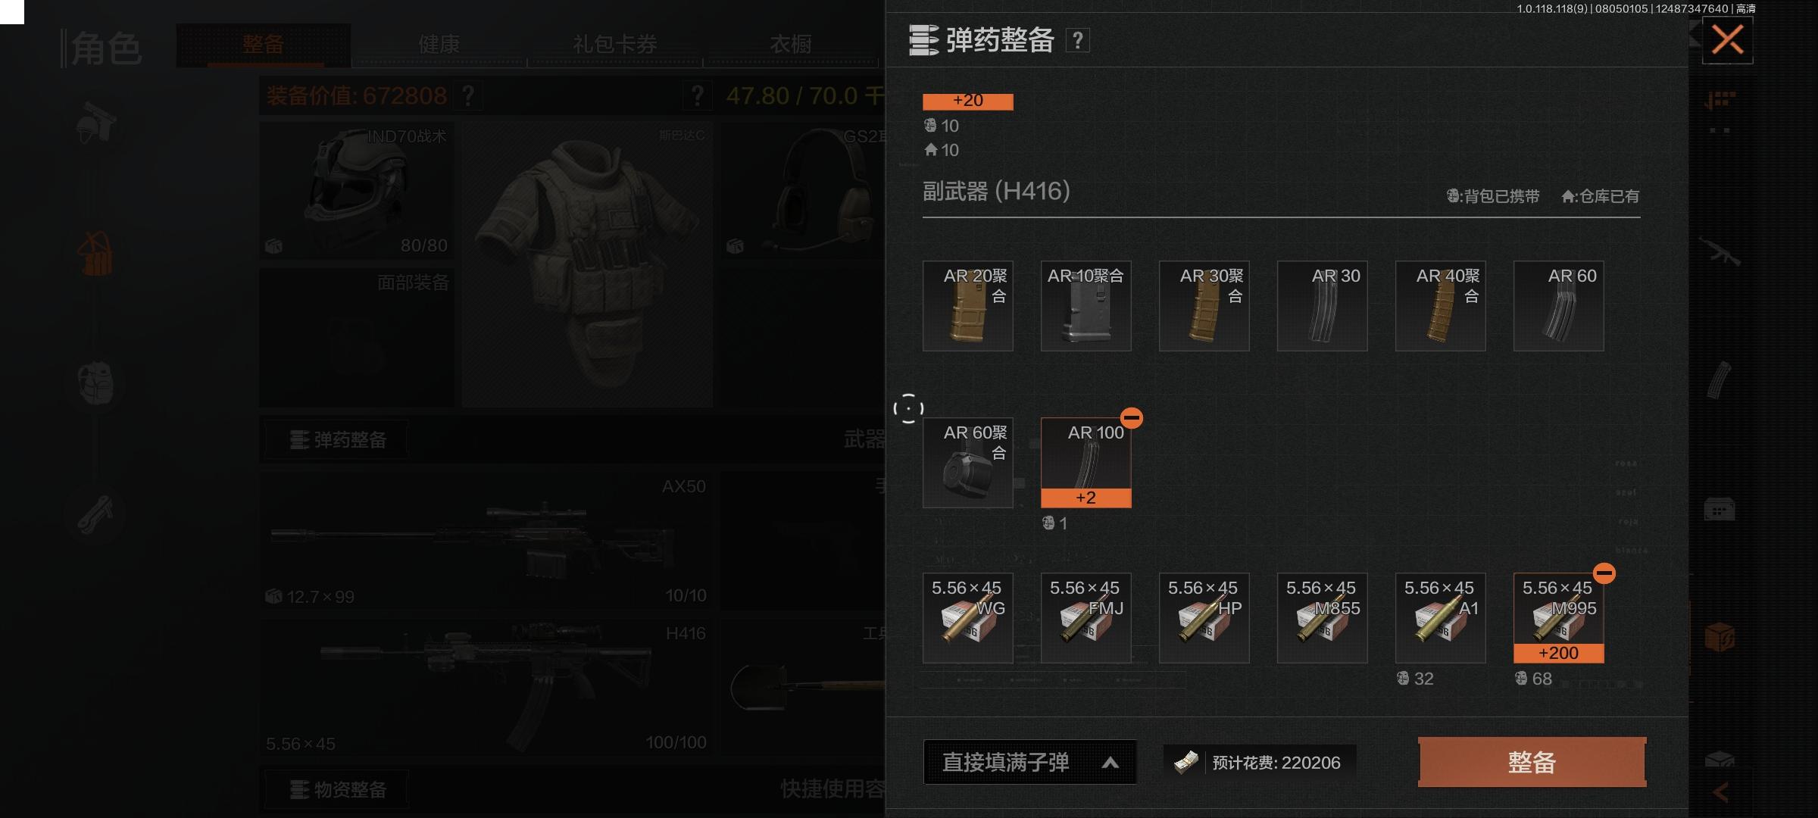Click the 弹药整备 button on left panel
The image size is (1818, 818).
[338, 440]
